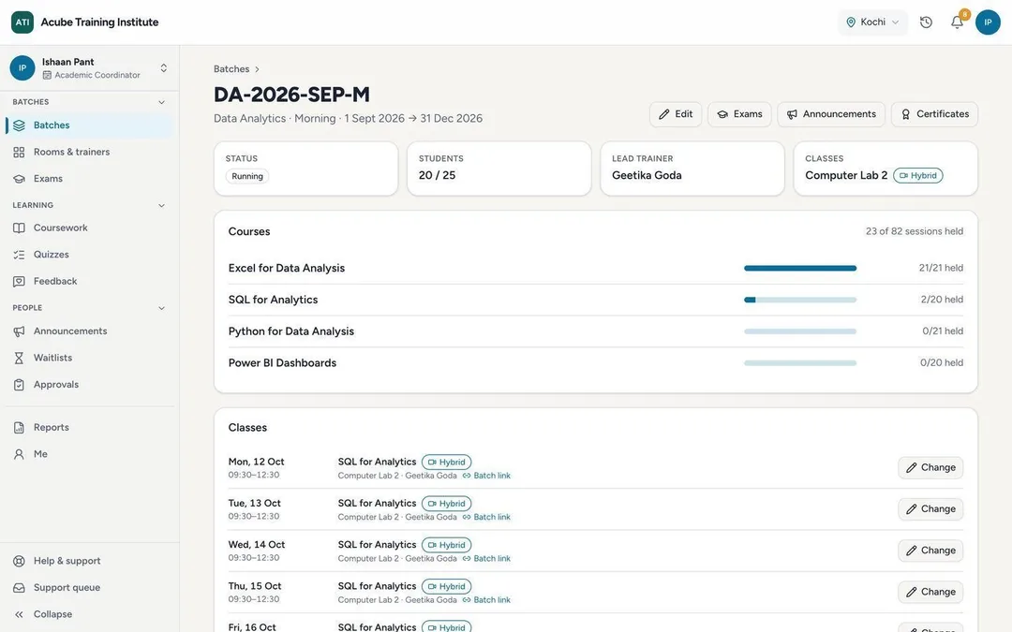Open the Batch link for Thu, 15 Oct
The image size is (1012, 632).
(486, 600)
